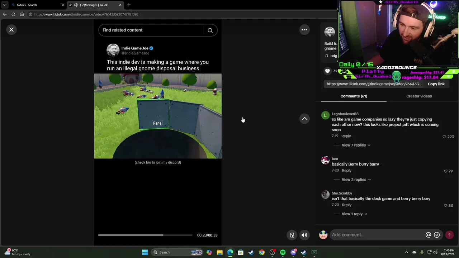Close the Messages | TikTok tab
Image resolution: width=459 pixels, height=258 pixels.
point(120,5)
